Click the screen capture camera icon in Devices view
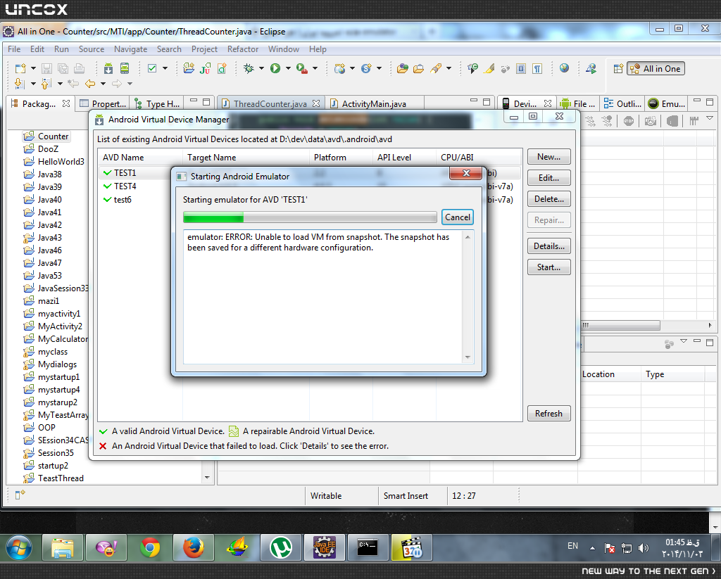Viewport: 721px width, 579px height. pyautogui.click(x=650, y=121)
